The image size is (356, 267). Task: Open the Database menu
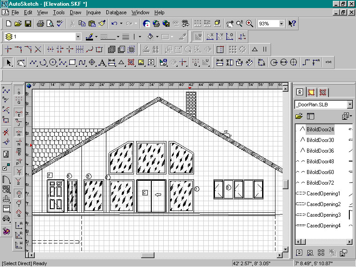[x=116, y=12]
